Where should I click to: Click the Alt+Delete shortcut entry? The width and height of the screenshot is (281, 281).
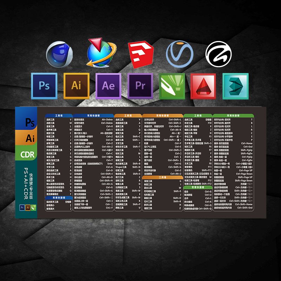click(x=107, y=120)
